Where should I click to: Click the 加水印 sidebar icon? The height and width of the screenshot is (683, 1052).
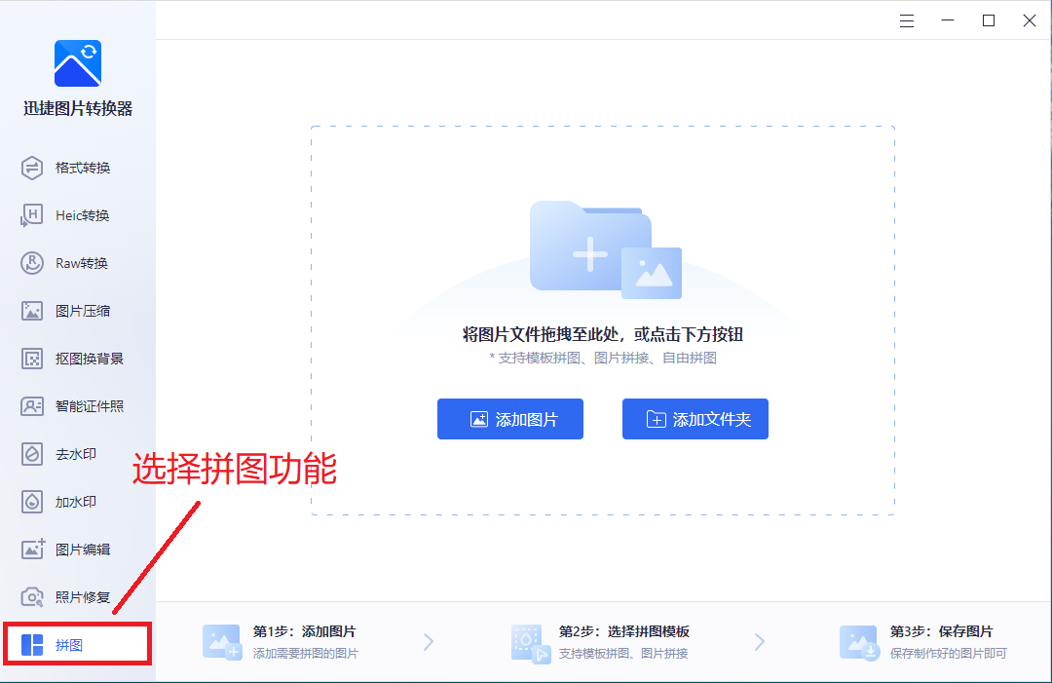click(x=31, y=502)
